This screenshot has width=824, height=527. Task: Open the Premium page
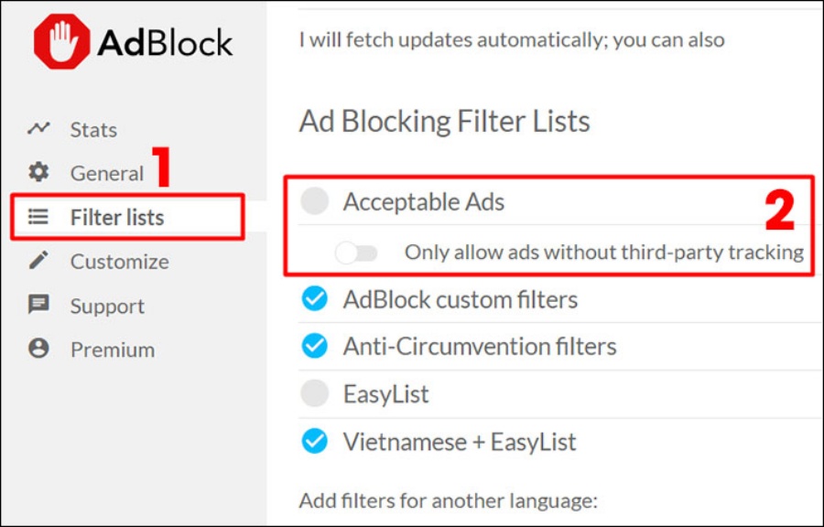coord(112,350)
